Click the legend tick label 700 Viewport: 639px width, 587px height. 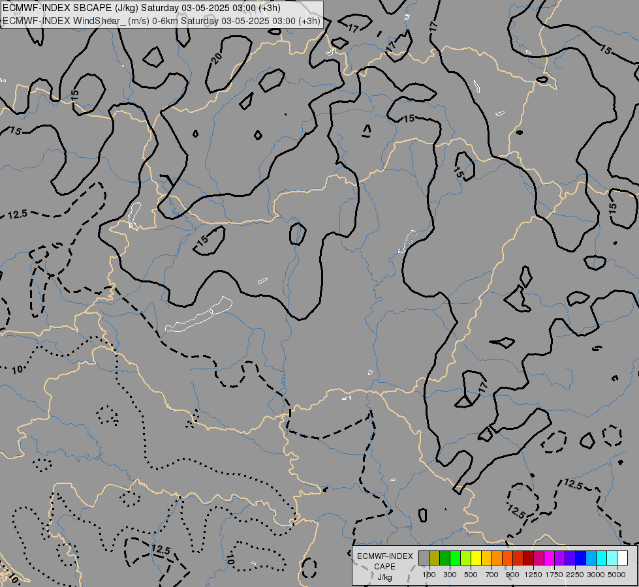[x=492, y=575]
